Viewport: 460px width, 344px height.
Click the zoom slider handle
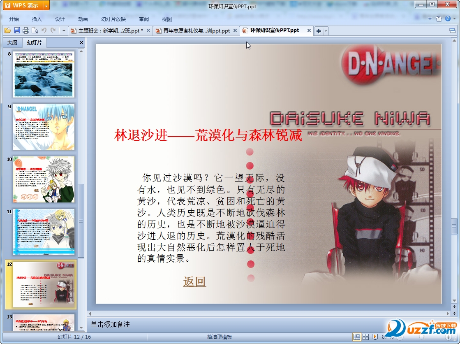[x=421, y=337]
